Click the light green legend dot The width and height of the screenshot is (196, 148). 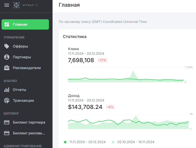pyautogui.click(x=113, y=142)
